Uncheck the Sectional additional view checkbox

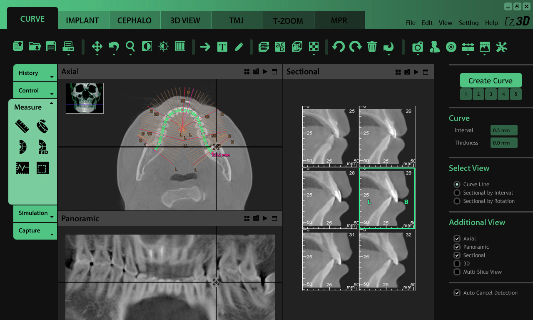[457, 255]
